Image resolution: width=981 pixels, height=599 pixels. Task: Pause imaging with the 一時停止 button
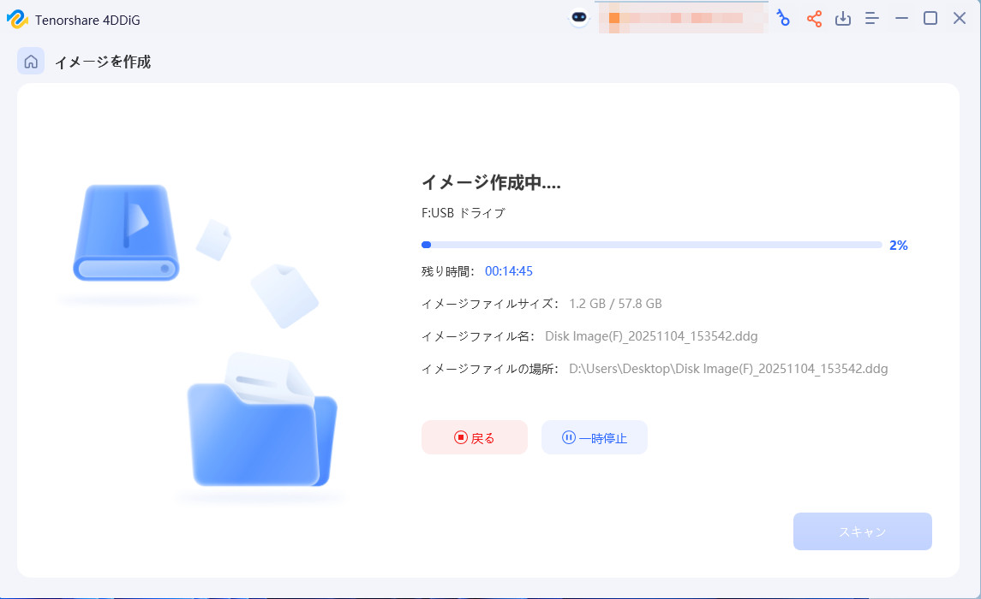tap(594, 436)
